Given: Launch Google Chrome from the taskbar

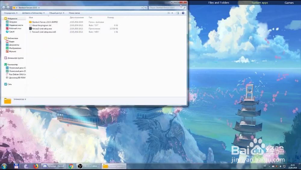Looking at the screenshot, I should click(71, 166).
